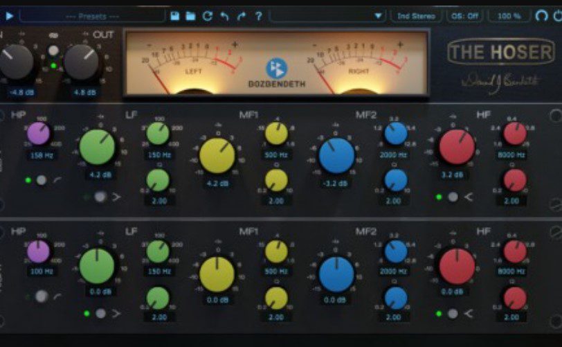Open the OS: Off oversampling selector

coord(465,16)
